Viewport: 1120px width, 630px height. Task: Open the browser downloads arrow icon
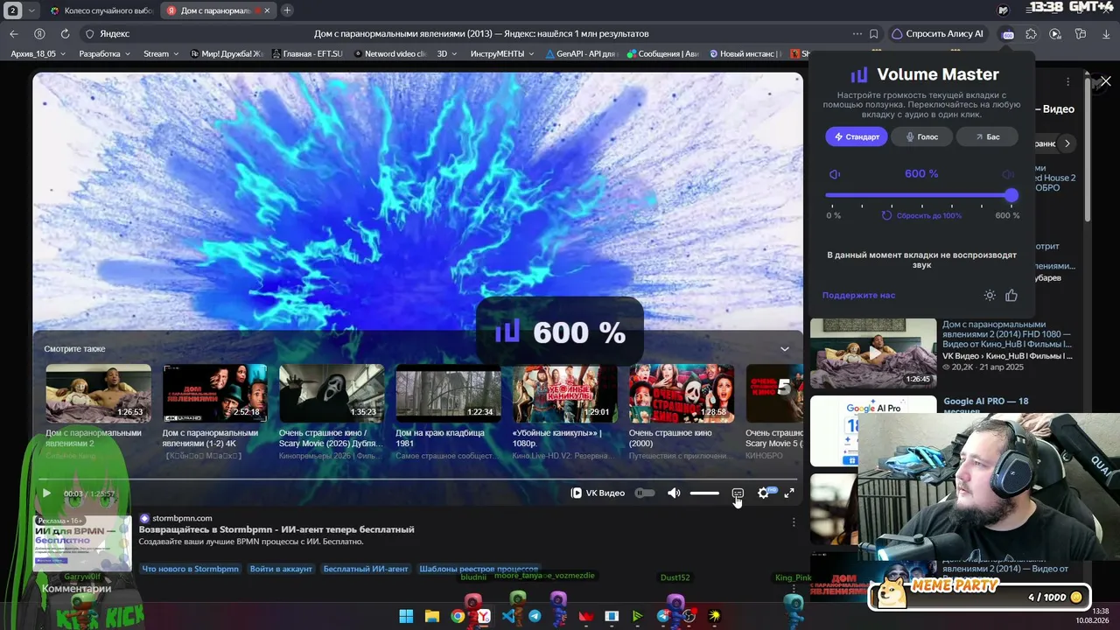[x=1105, y=34]
